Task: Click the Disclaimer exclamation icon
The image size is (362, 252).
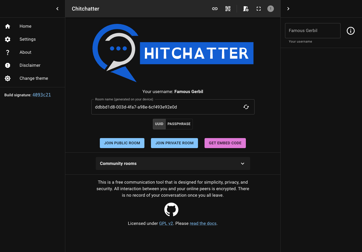Action: [8, 65]
